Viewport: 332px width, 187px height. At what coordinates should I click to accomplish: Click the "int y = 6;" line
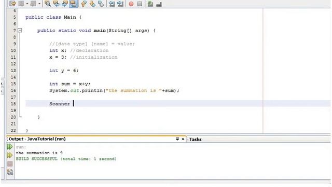tap(64, 71)
